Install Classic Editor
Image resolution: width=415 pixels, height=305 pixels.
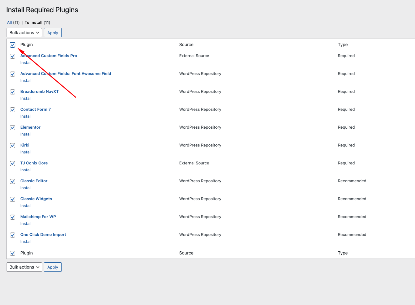coord(26,188)
